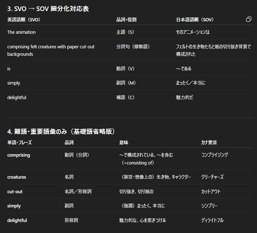
Task: Click the "品詞・役割" column header
Action: pyautogui.click(x=126, y=20)
